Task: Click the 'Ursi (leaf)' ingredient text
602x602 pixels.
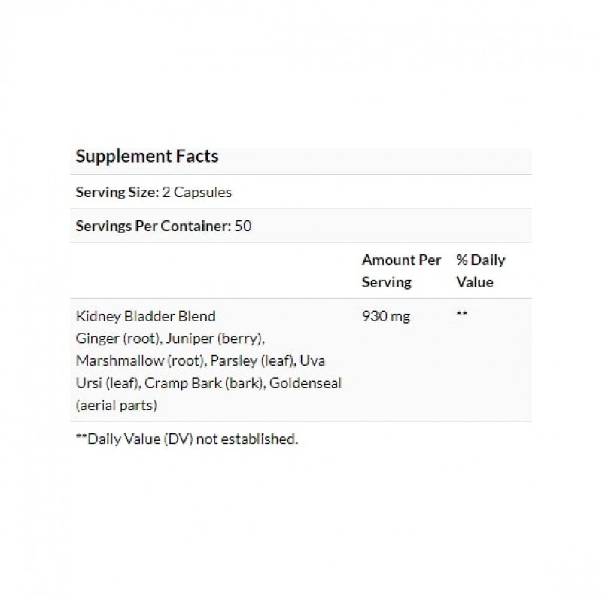Action: pos(107,383)
